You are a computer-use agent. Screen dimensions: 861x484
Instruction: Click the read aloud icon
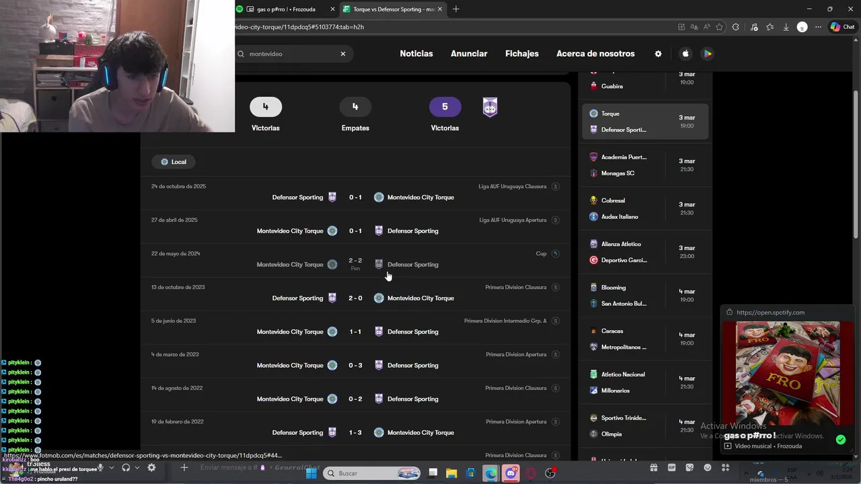point(707,27)
